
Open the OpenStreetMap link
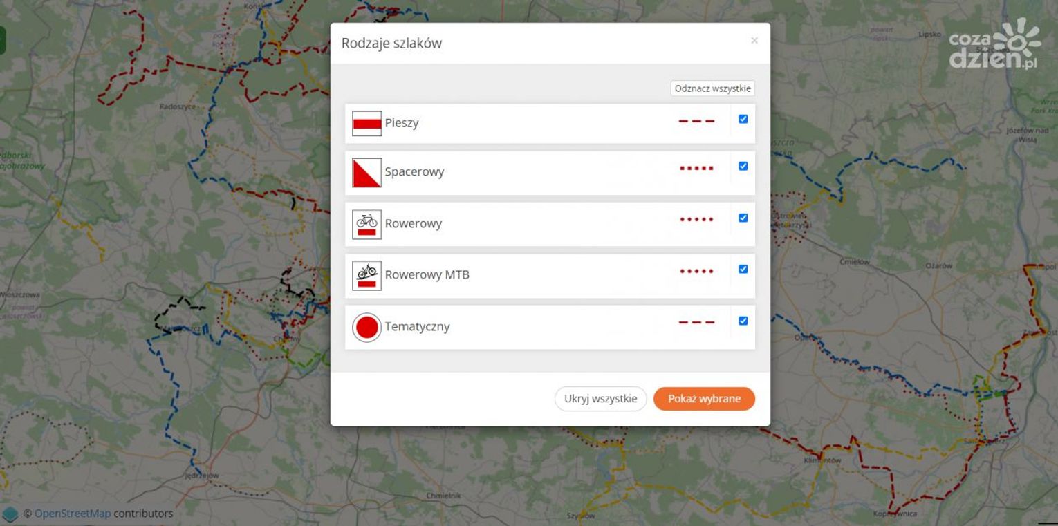click(73, 514)
